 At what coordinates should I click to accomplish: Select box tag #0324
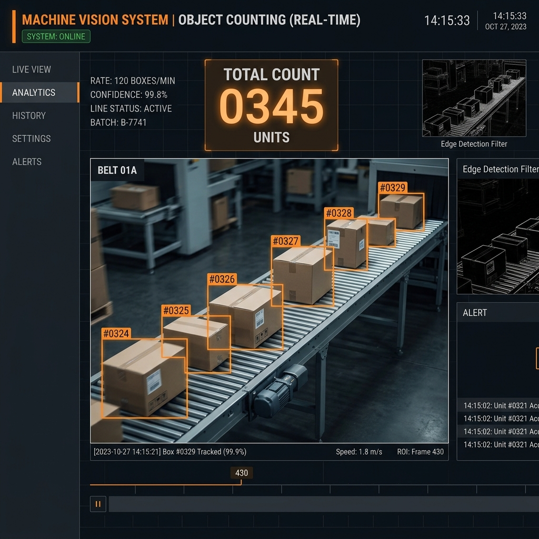coord(116,333)
